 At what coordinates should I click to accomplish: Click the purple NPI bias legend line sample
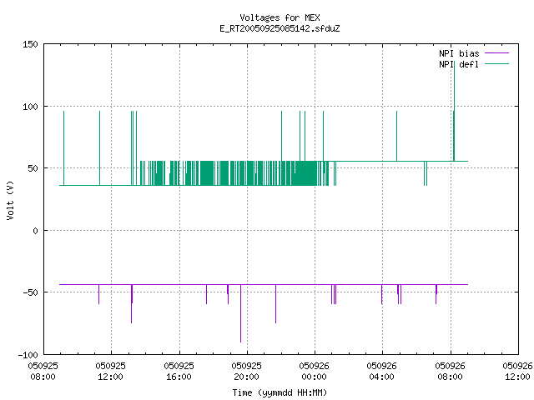click(x=496, y=53)
